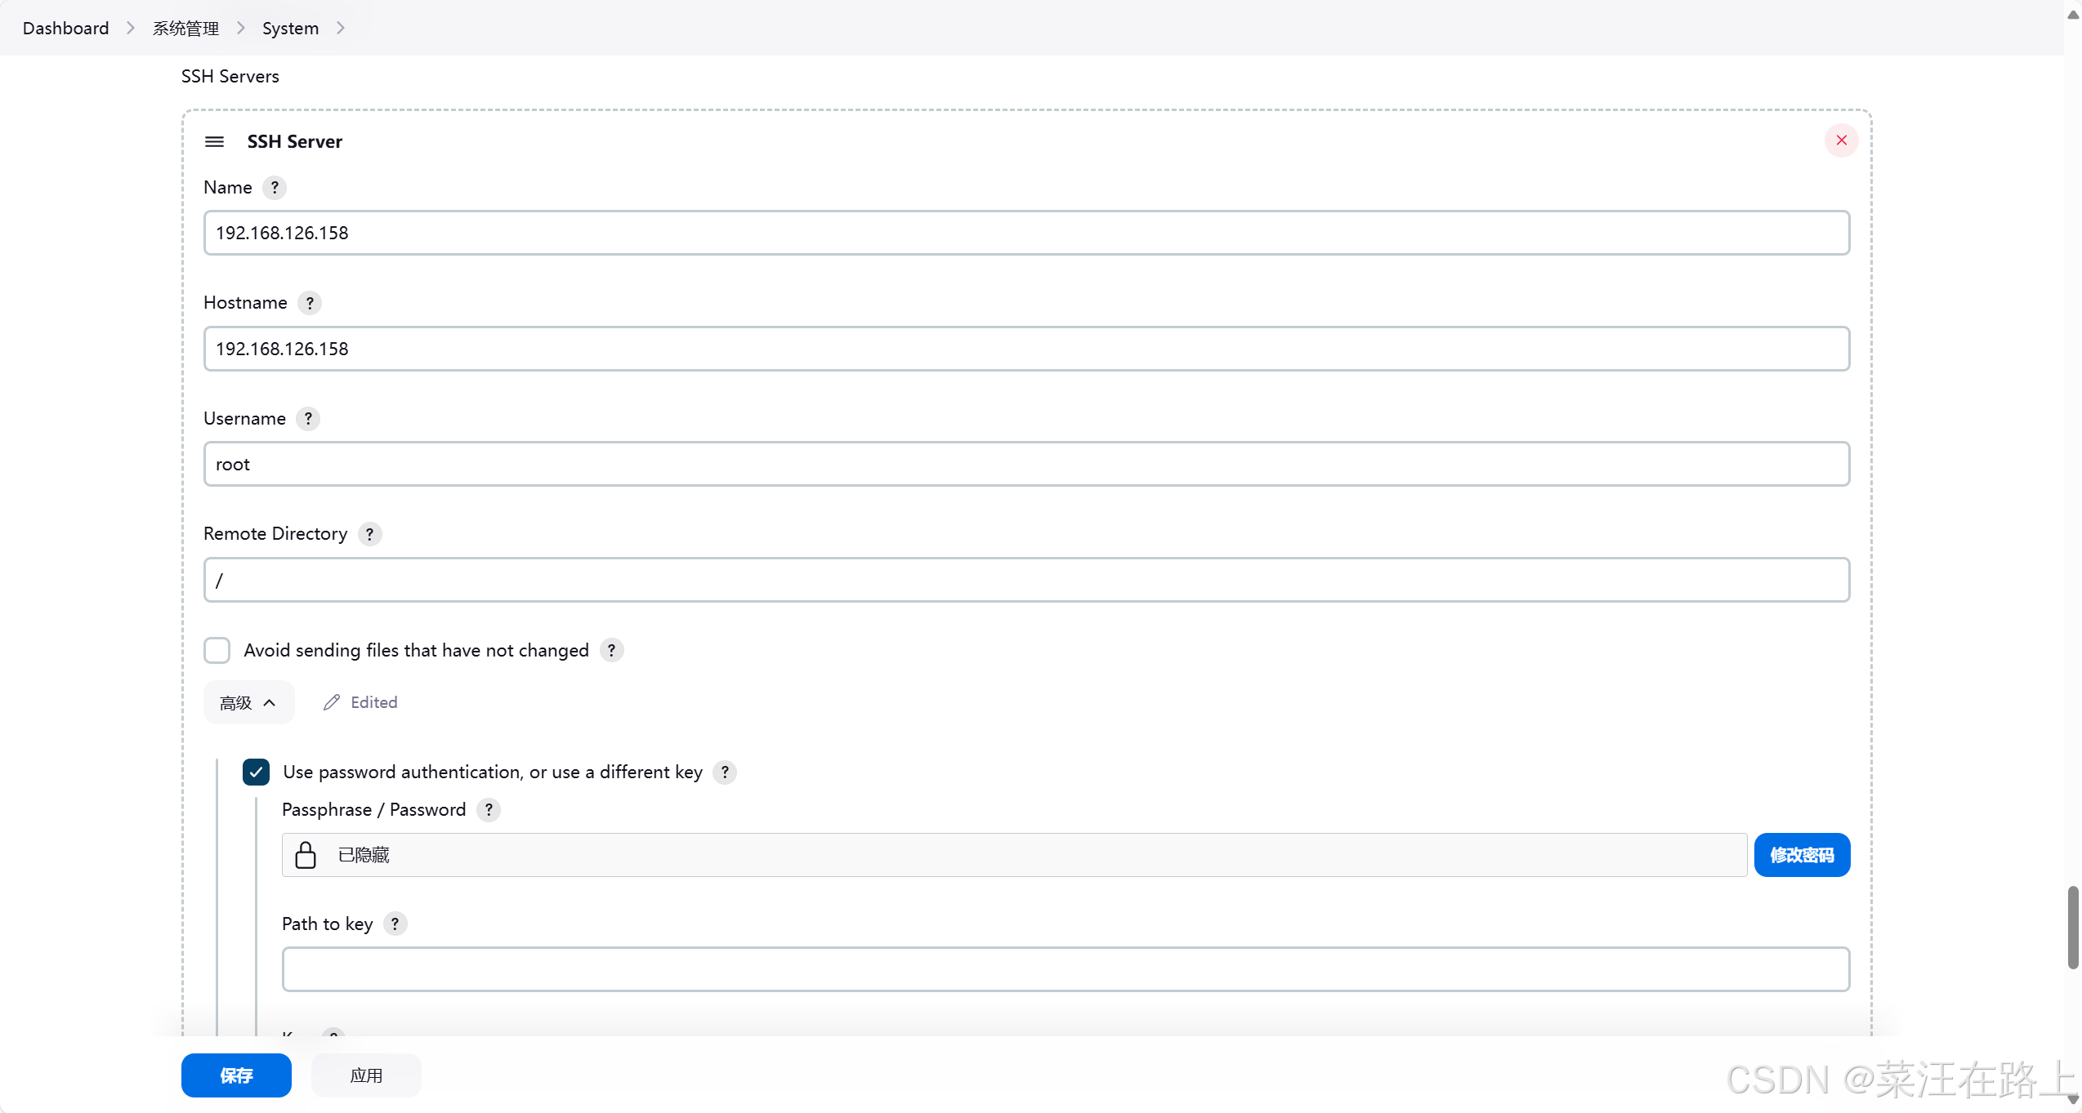The height and width of the screenshot is (1113, 2082).
Task: Show help for Remote Directory
Action: tap(369, 534)
